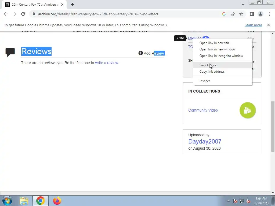Open the Chrome profile menu
275x206 pixels.
[260, 14]
